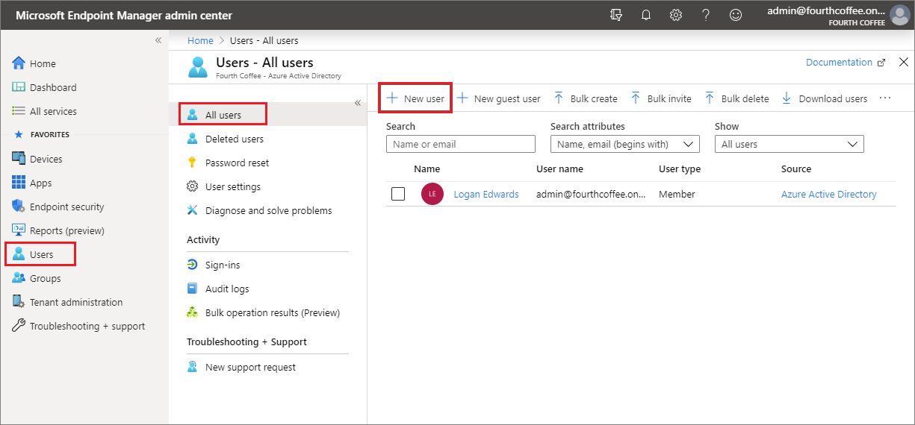Open the Azure Active Directory source link
Image resolution: width=915 pixels, height=425 pixels.
tap(829, 194)
